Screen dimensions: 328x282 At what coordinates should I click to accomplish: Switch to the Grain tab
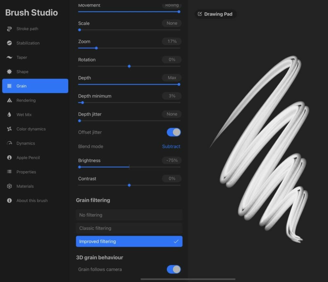tap(21, 86)
